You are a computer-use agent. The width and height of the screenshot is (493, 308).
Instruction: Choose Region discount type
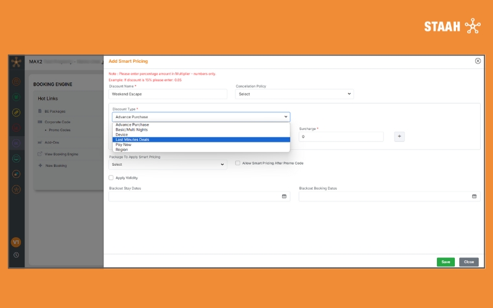tap(202, 150)
